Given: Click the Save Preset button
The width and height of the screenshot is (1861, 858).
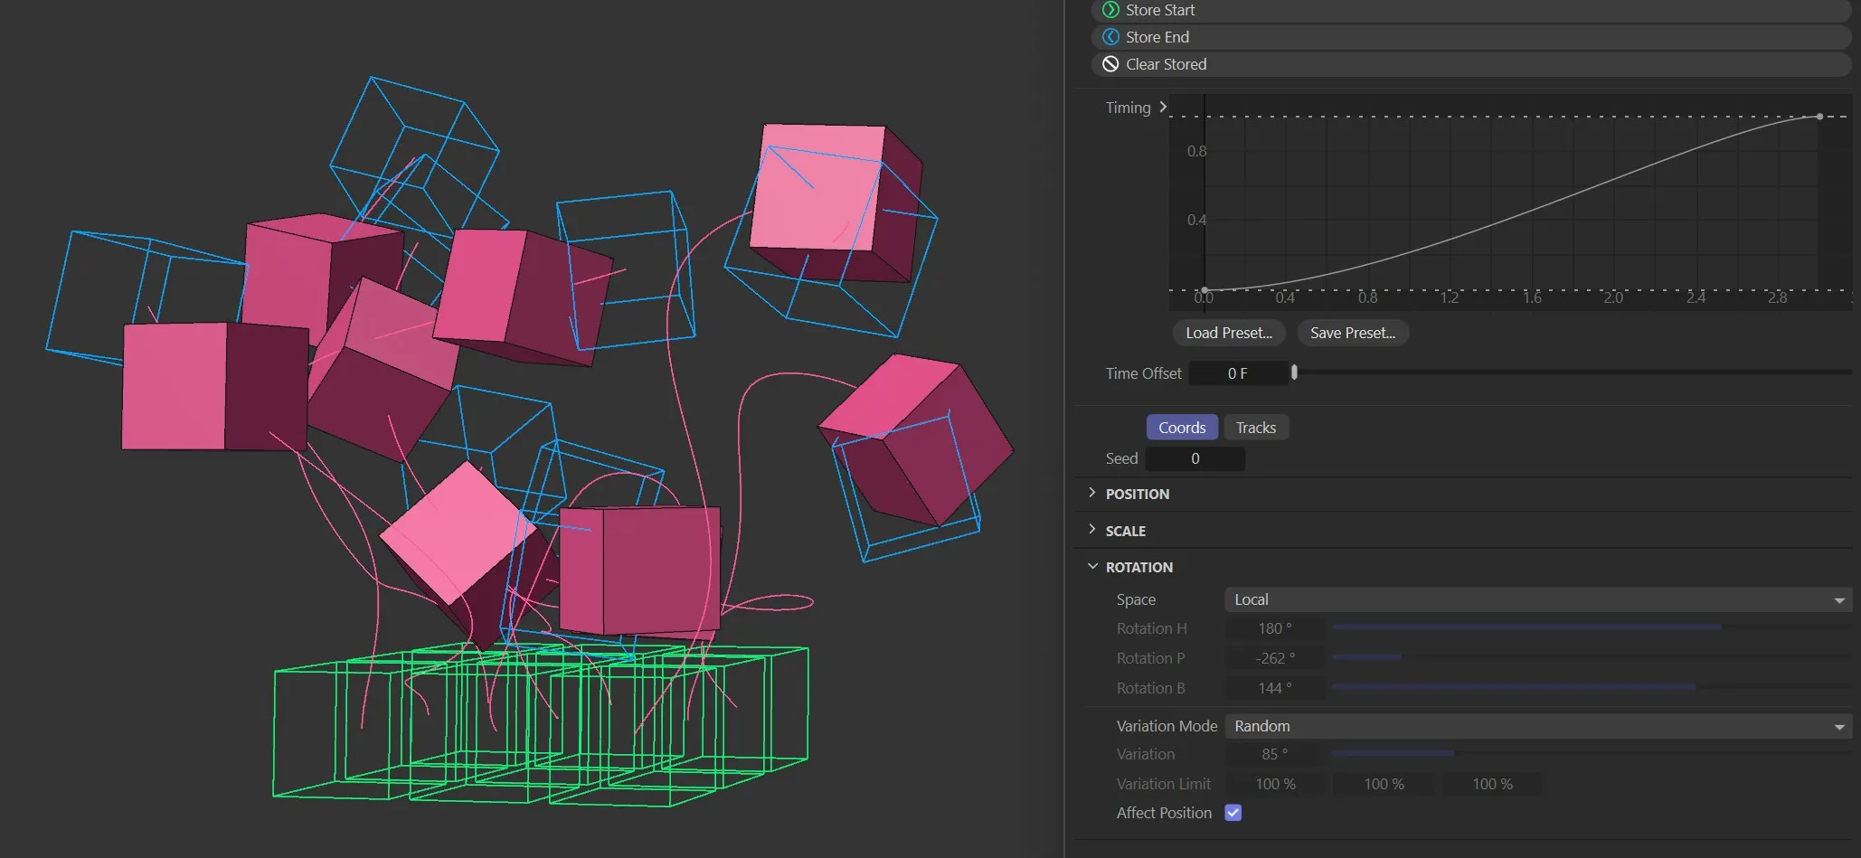Looking at the screenshot, I should pyautogui.click(x=1352, y=333).
